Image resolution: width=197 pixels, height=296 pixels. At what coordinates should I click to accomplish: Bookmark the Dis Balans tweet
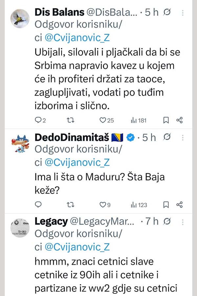tap(166, 120)
